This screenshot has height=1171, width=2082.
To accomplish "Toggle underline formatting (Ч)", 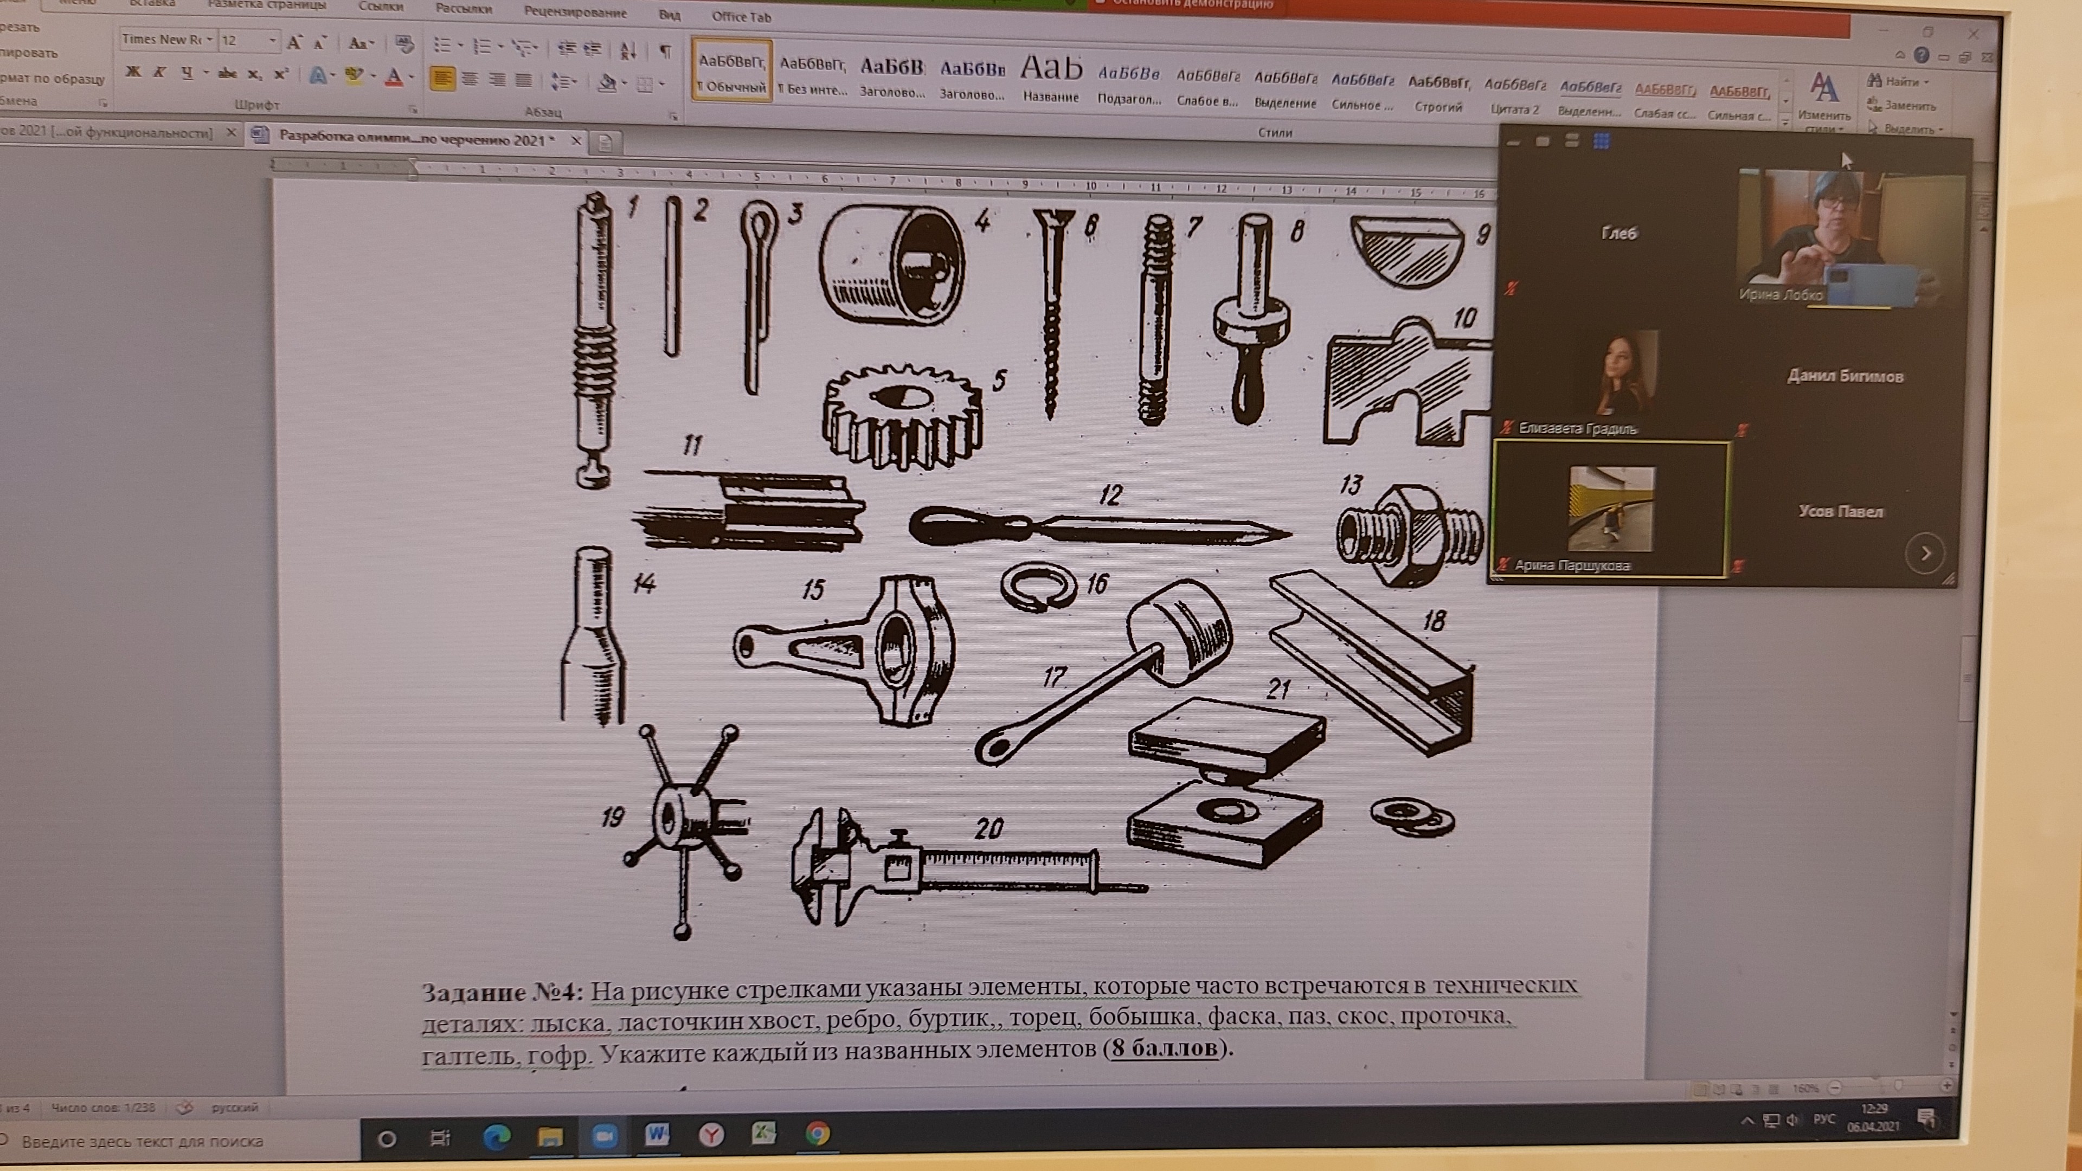I will coord(188,73).
